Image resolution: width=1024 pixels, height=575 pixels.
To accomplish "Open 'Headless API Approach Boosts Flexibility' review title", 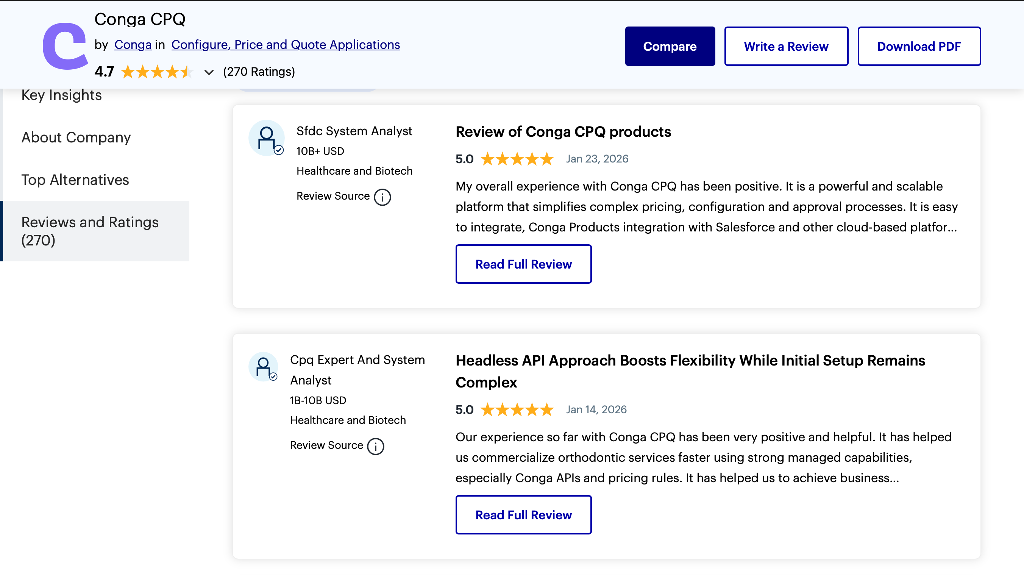I will pos(690,371).
